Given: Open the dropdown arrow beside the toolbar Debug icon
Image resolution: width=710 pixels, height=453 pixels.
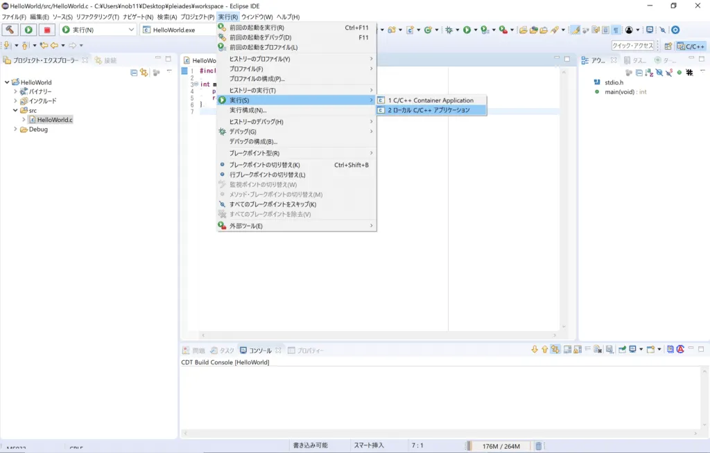Looking at the screenshot, I should point(458,30).
